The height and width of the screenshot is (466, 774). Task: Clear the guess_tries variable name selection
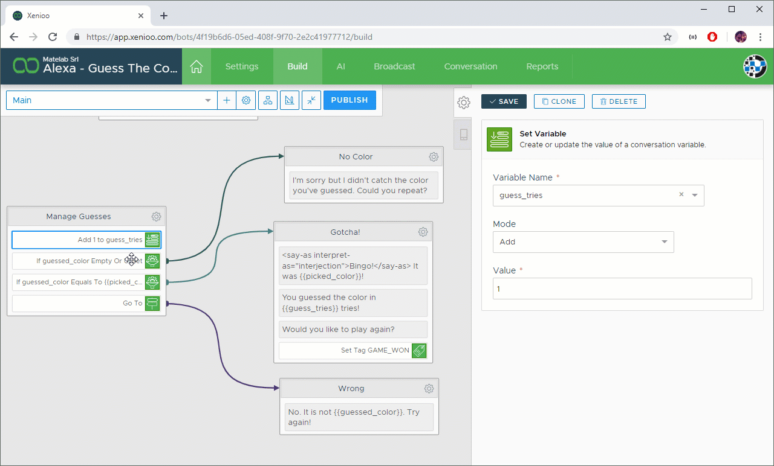(681, 194)
